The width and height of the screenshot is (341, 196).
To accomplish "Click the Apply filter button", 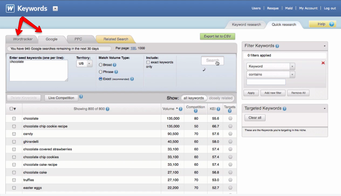I will pos(251,93).
